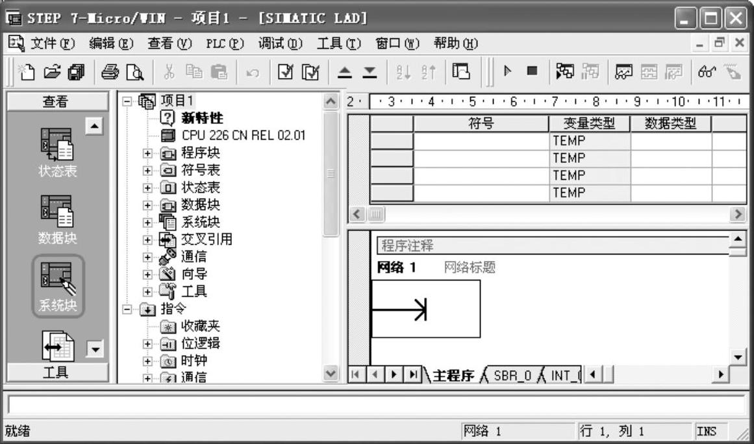This screenshot has width=754, height=444.
Task: Select 系统块 in the view bar
Action: point(58,286)
